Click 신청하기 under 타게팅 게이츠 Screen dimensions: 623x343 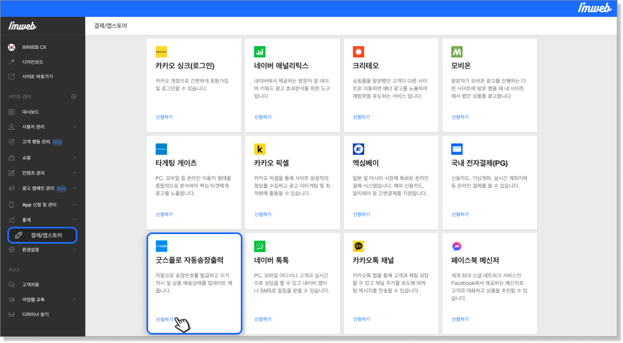pos(164,214)
